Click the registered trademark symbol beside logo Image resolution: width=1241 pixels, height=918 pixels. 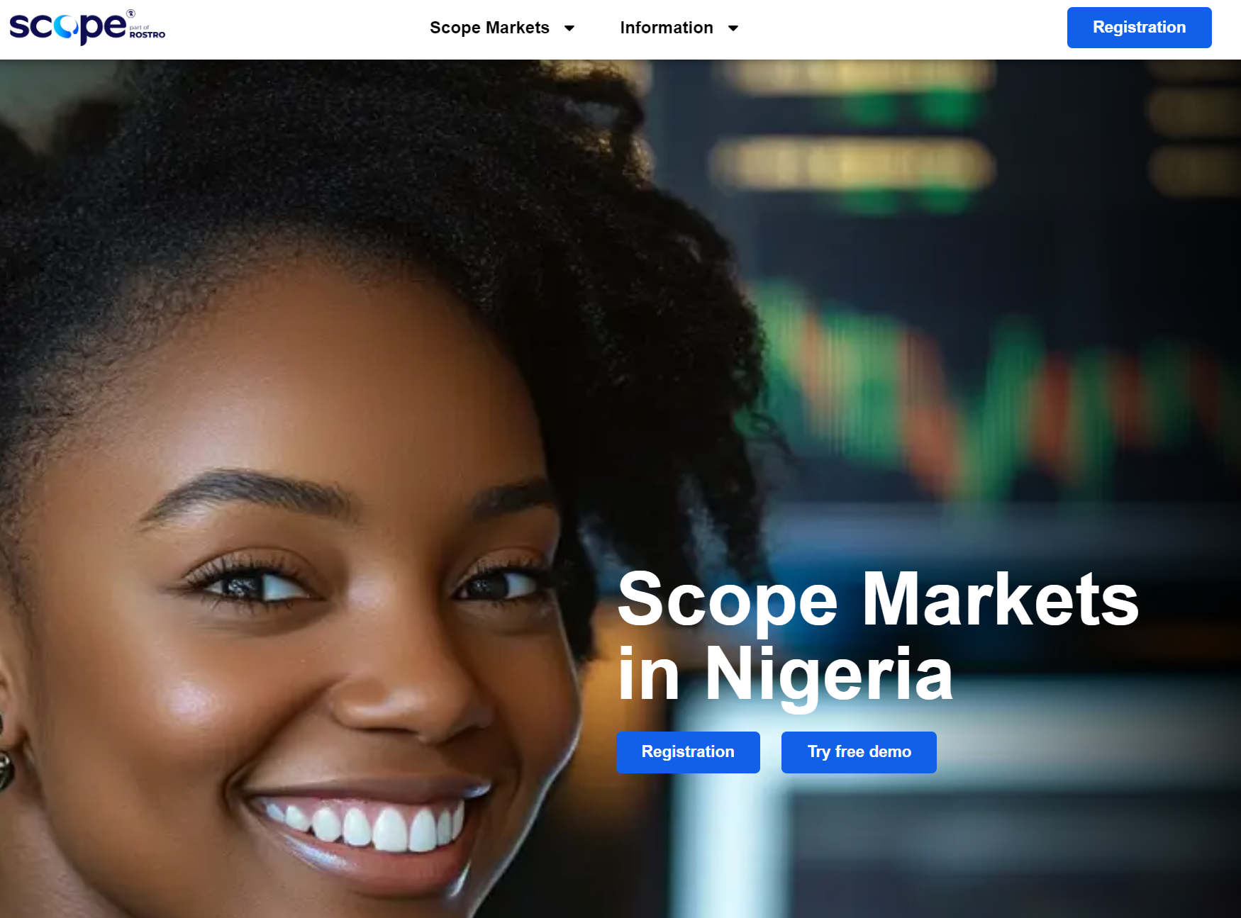click(131, 13)
